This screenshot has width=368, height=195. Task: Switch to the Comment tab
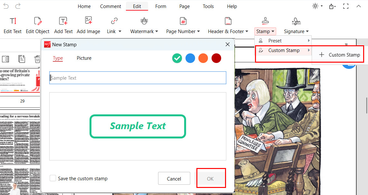110,6
